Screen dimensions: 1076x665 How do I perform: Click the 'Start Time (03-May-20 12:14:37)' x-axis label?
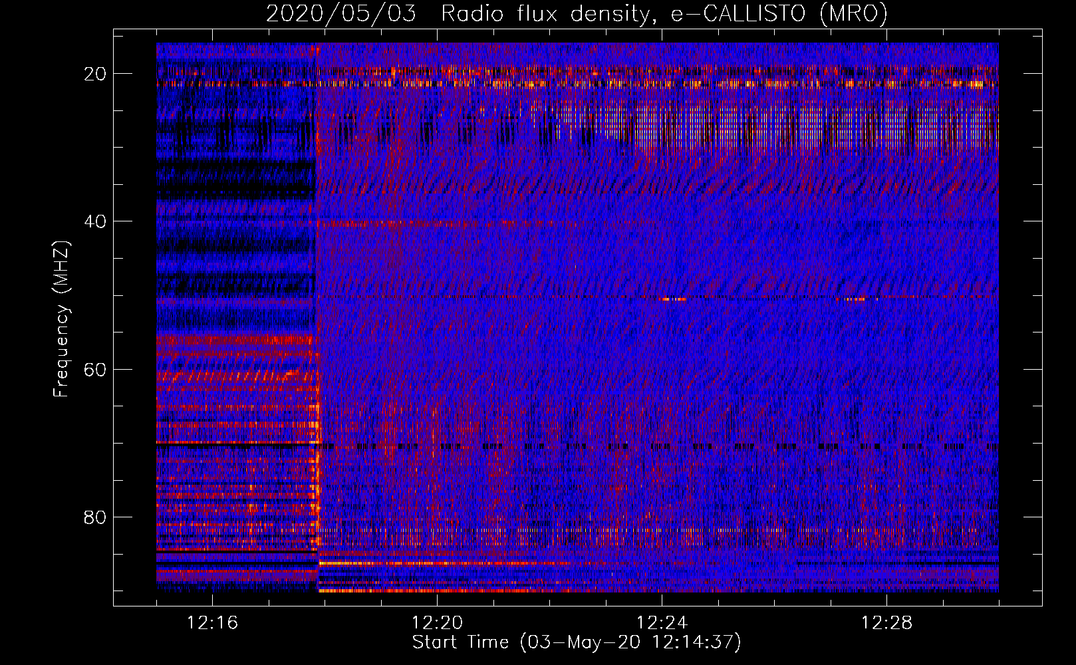577,642
